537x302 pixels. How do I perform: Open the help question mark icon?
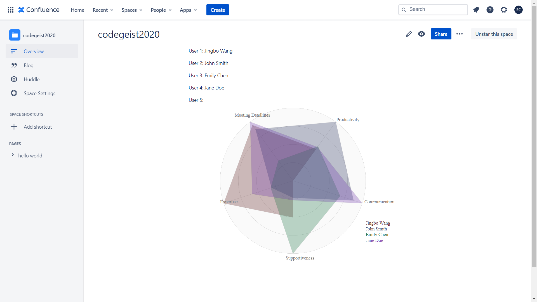point(490,10)
